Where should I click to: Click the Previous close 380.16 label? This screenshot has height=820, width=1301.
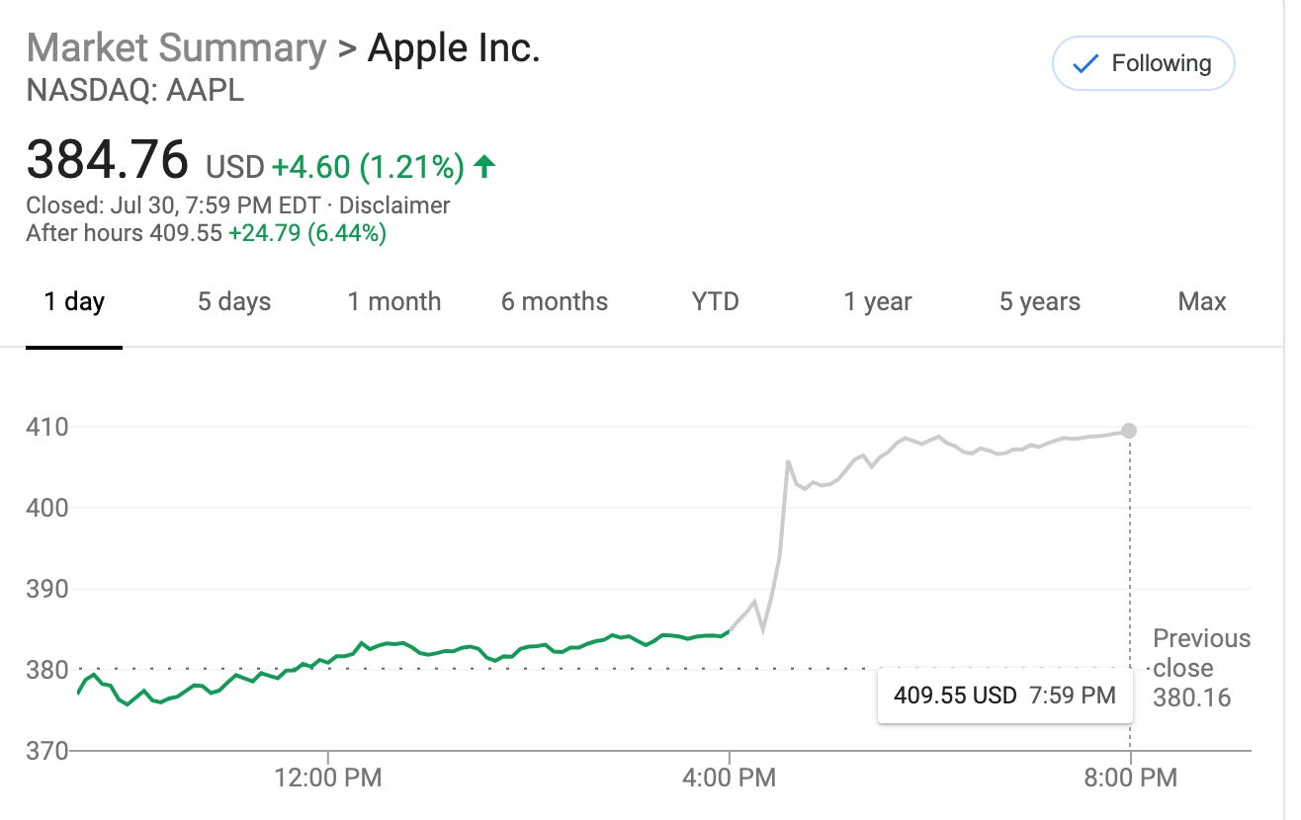pyautogui.click(x=1200, y=668)
